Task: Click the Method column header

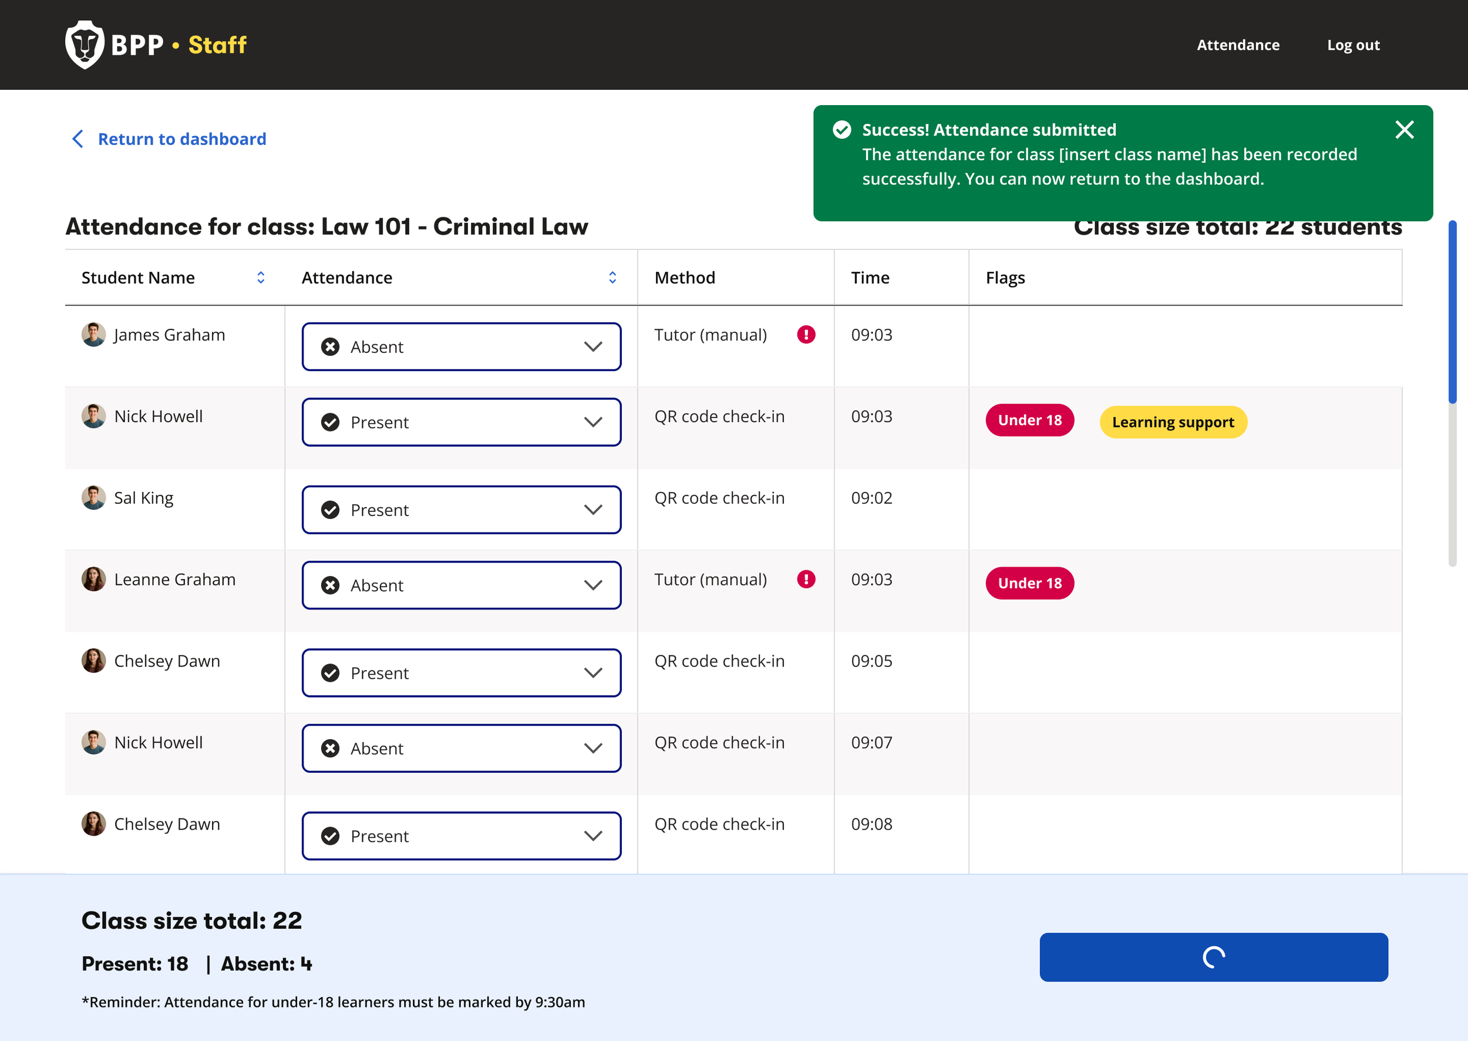Action: (x=685, y=278)
